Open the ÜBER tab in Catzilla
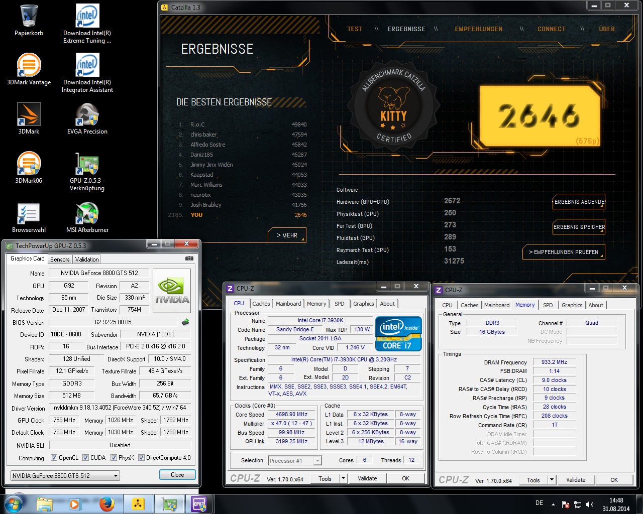The height and width of the screenshot is (514, 643). pyautogui.click(x=606, y=29)
